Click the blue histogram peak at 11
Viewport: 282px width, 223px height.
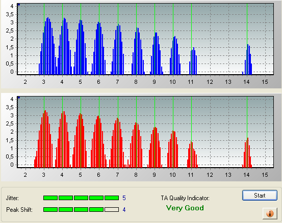coord(193,61)
